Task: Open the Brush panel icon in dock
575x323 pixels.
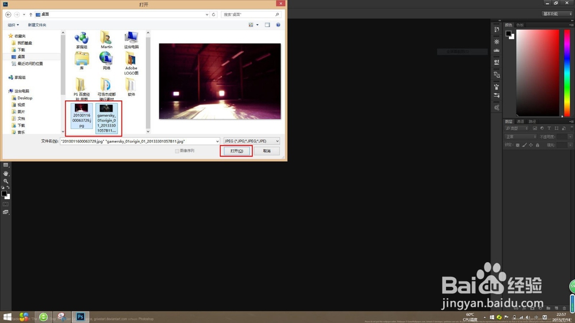Action: [x=497, y=87]
